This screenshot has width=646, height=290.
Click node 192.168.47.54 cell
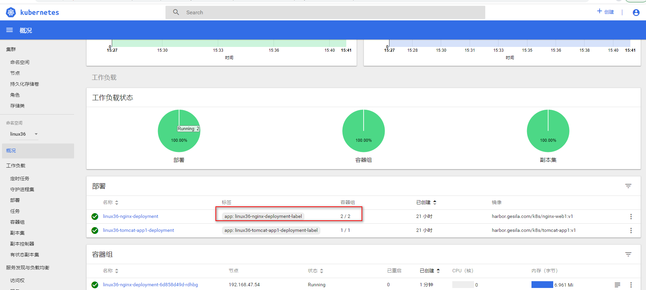point(244,285)
